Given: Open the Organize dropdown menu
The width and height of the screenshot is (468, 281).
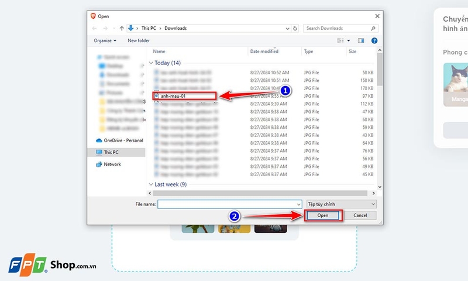Looking at the screenshot, I should click(105, 40).
